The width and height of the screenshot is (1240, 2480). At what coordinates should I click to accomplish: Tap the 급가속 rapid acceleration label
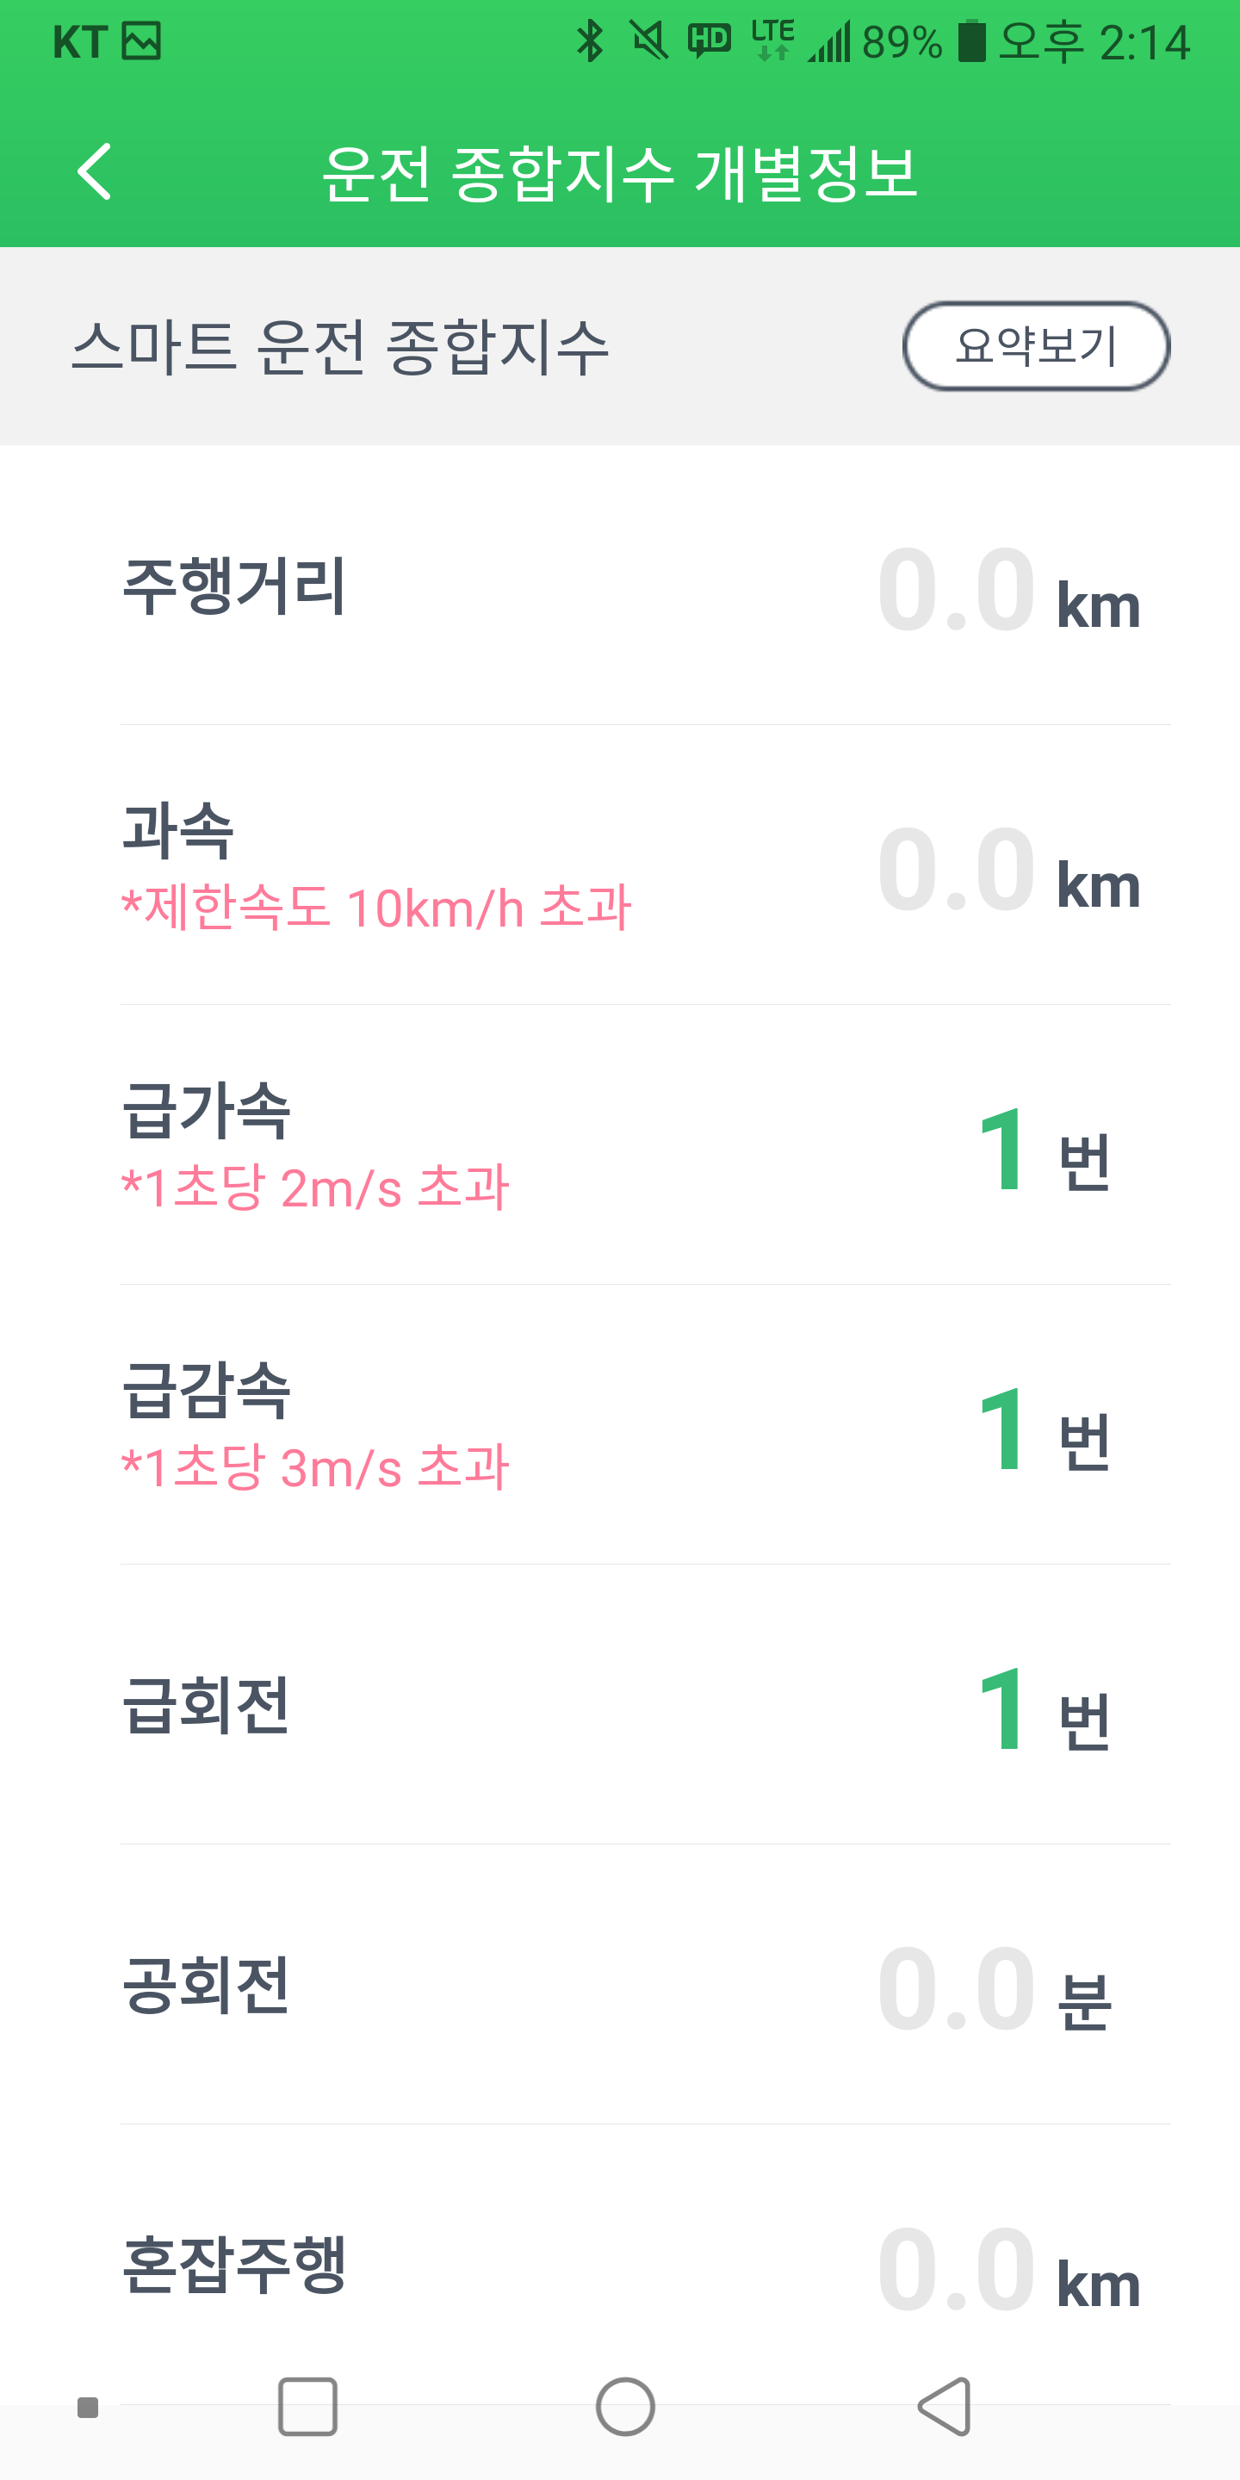[206, 1111]
